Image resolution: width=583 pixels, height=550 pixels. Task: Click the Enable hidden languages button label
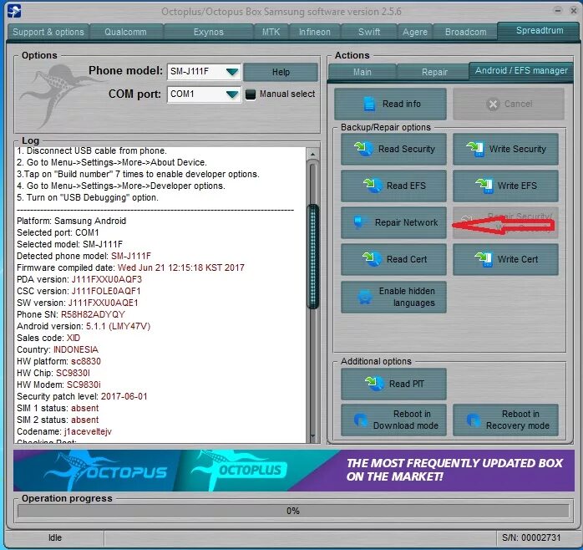[x=407, y=297]
